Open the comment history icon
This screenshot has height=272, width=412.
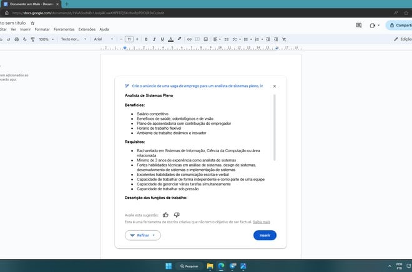pyautogui.click(x=359, y=25)
